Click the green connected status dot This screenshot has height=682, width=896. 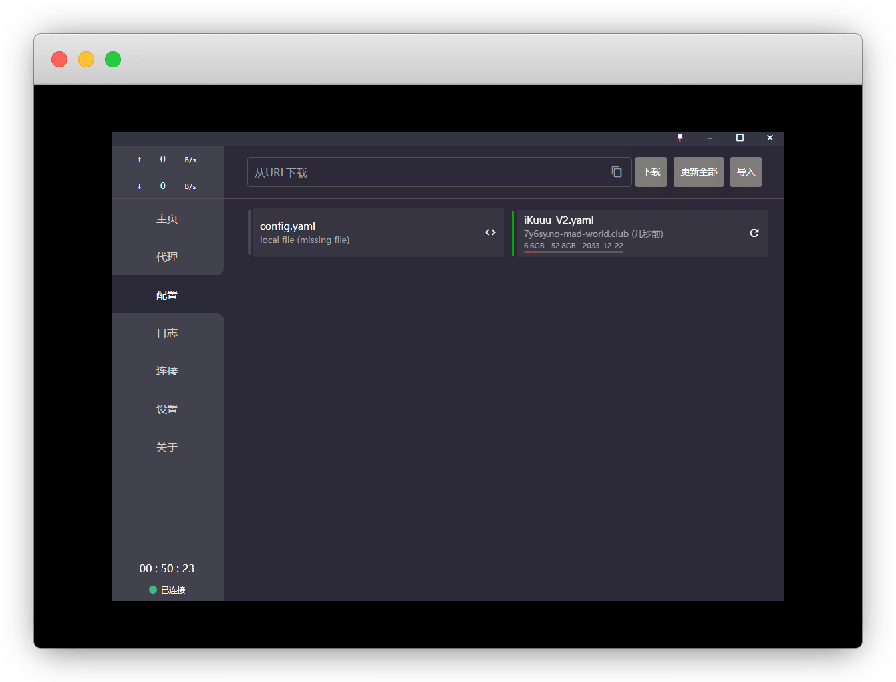point(153,590)
